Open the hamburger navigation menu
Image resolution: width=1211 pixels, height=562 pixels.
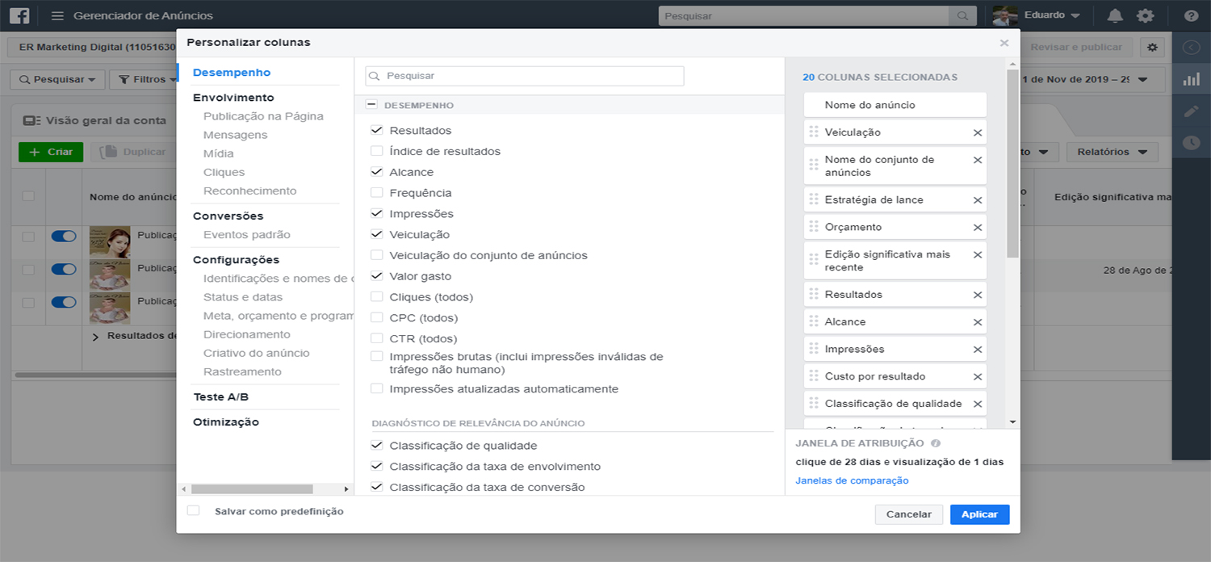[57, 16]
